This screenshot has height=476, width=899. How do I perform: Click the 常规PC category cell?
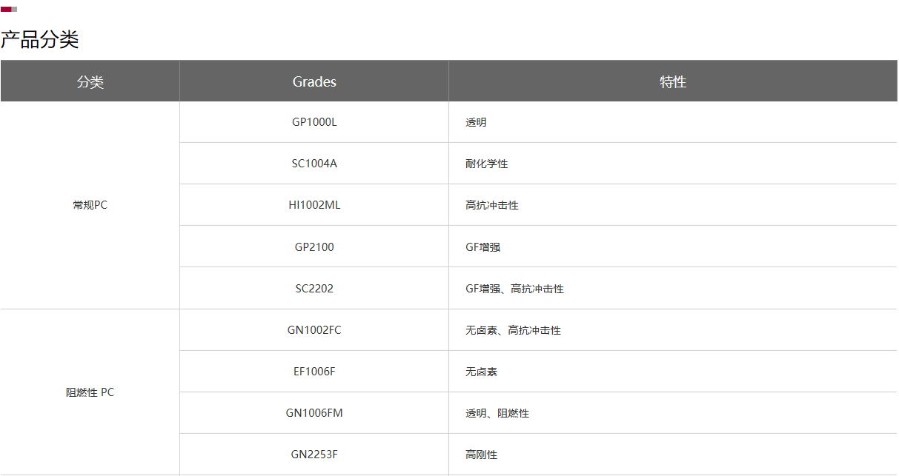pyautogui.click(x=90, y=205)
